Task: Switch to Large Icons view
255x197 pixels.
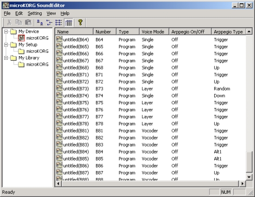Action: click(40, 22)
